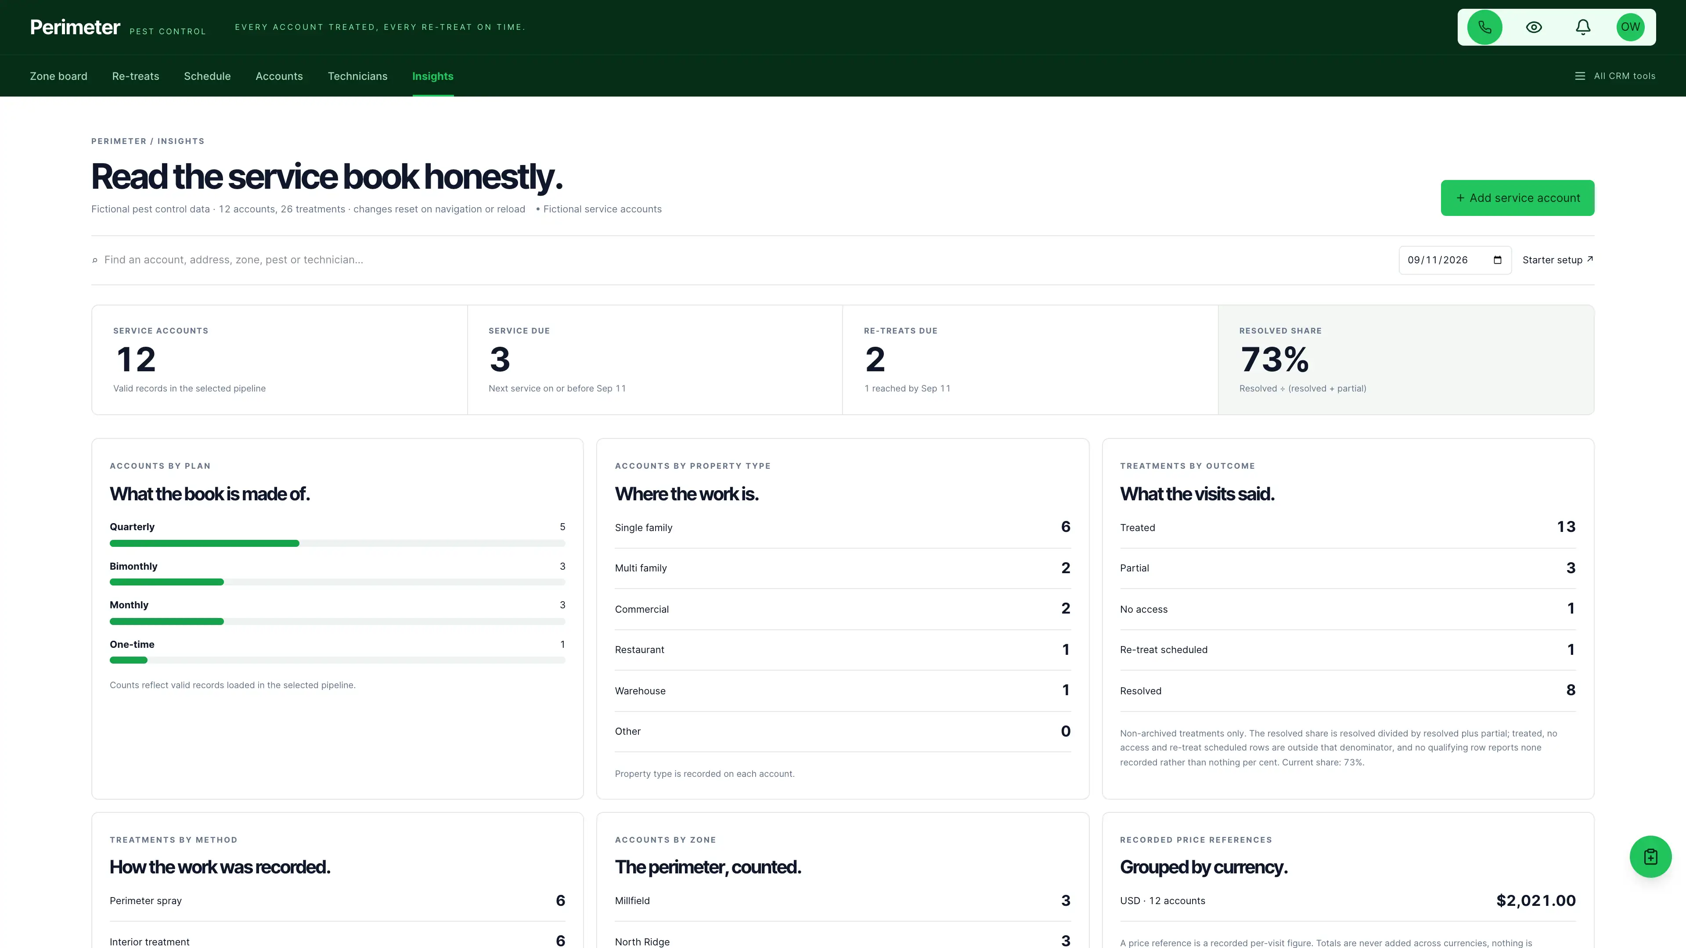Switch to the Schedule tab
1686x948 pixels.
click(208, 76)
